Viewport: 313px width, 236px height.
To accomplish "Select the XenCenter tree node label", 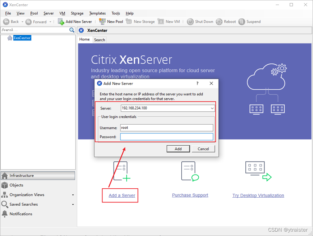I will tap(22, 38).
